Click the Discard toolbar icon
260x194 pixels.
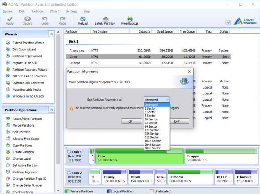pyautogui.click(x=27, y=21)
